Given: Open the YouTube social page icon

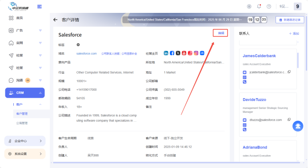Looking at the screenshot, I should tap(184, 53).
